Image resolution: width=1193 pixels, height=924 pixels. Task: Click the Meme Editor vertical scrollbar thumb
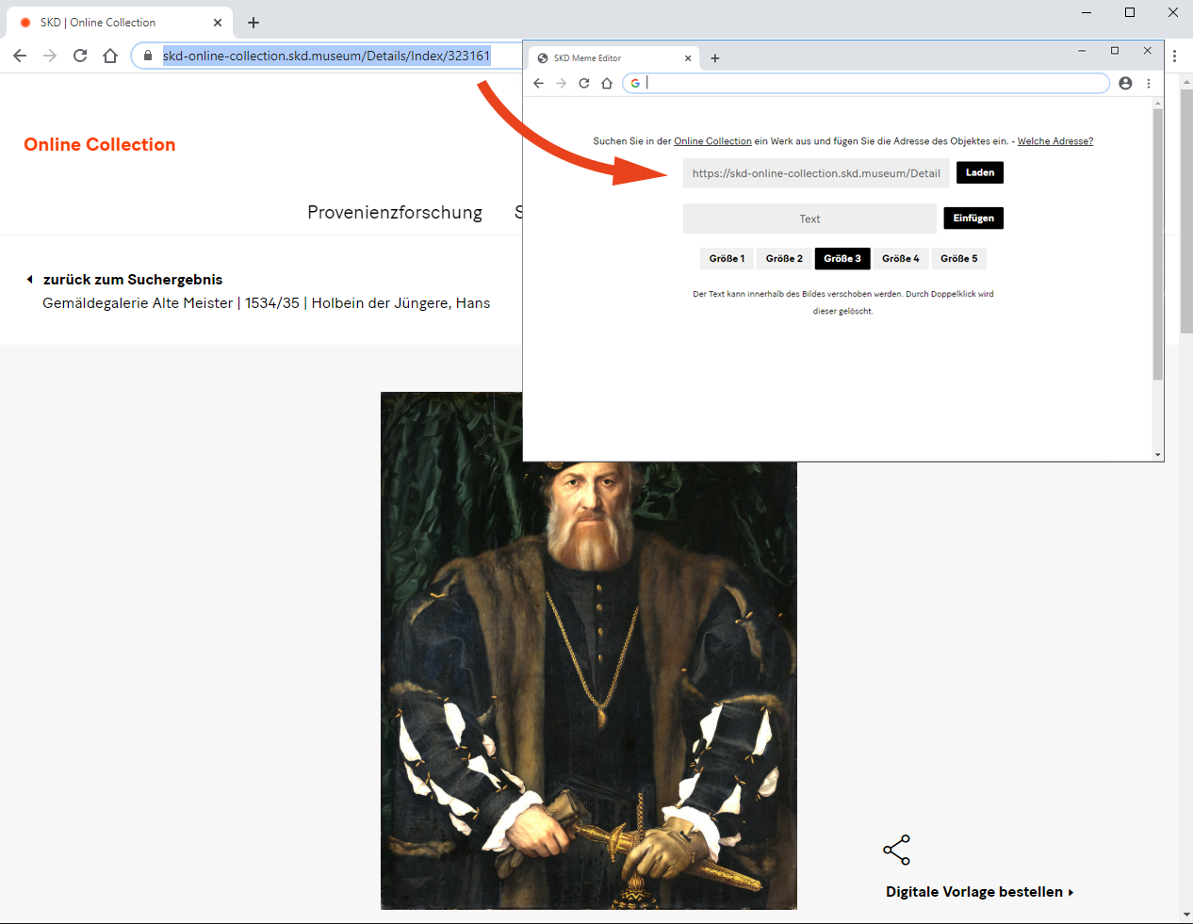click(1158, 243)
